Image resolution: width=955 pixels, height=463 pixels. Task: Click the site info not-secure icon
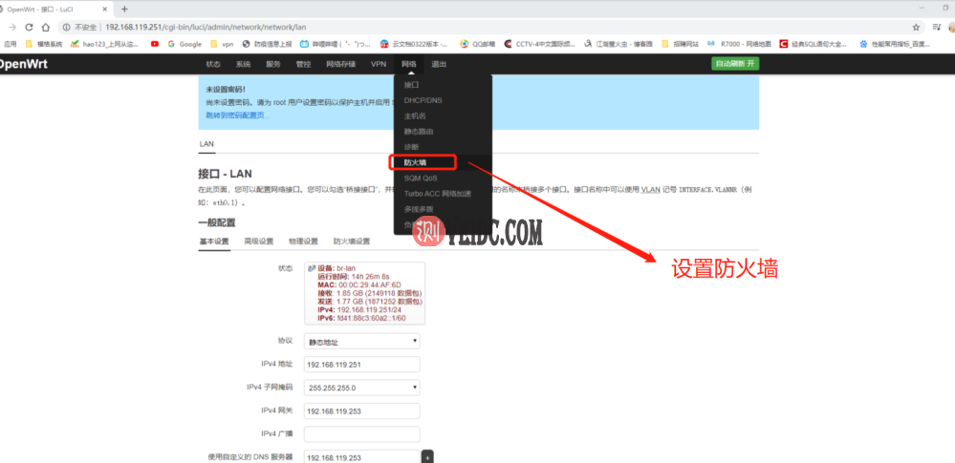coord(67,28)
